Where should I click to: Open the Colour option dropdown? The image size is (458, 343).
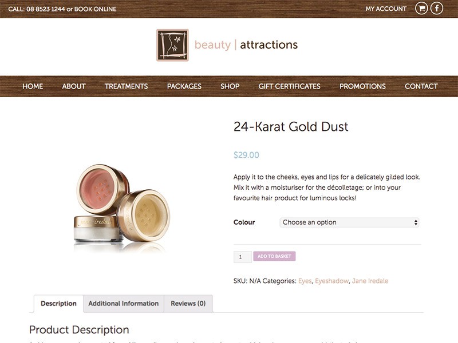[349, 222]
